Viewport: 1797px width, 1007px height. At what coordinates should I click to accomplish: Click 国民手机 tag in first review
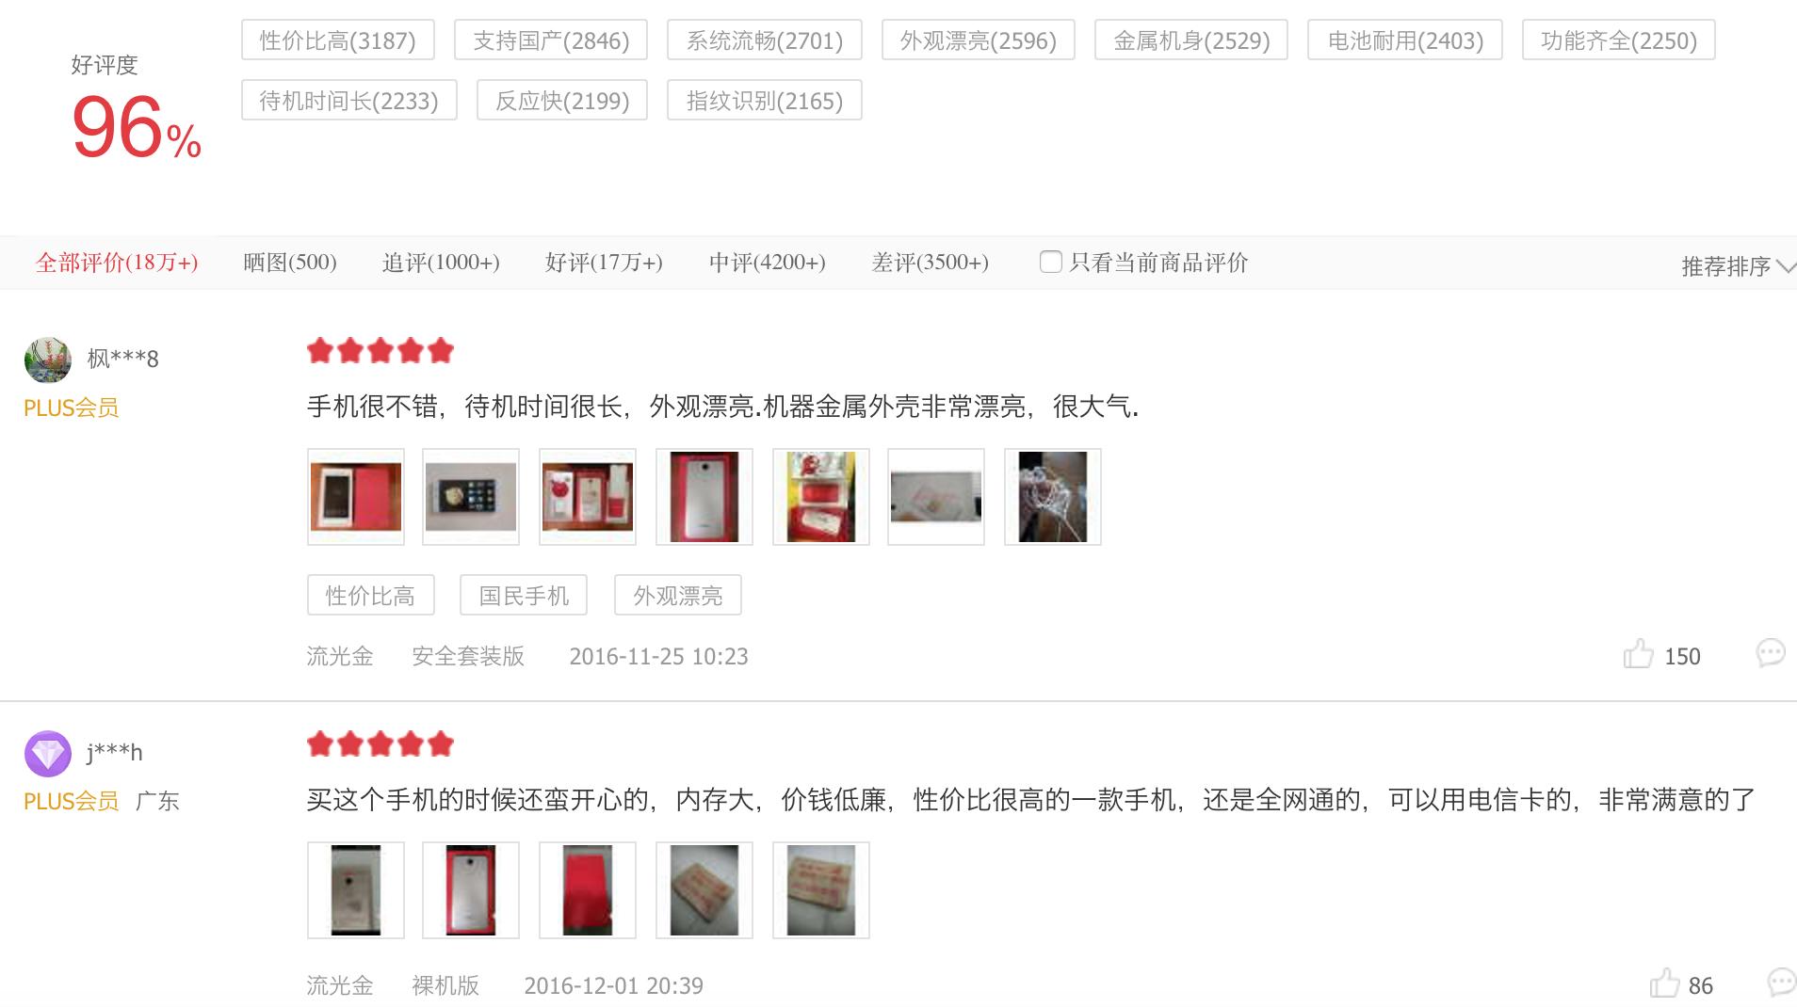point(524,596)
